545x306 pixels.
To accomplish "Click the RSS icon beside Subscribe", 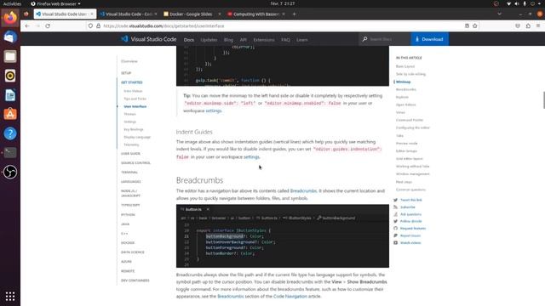I will (395, 207).
